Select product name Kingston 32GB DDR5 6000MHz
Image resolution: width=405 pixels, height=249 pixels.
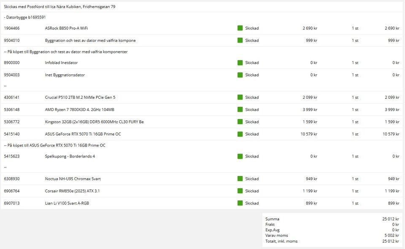point(94,122)
